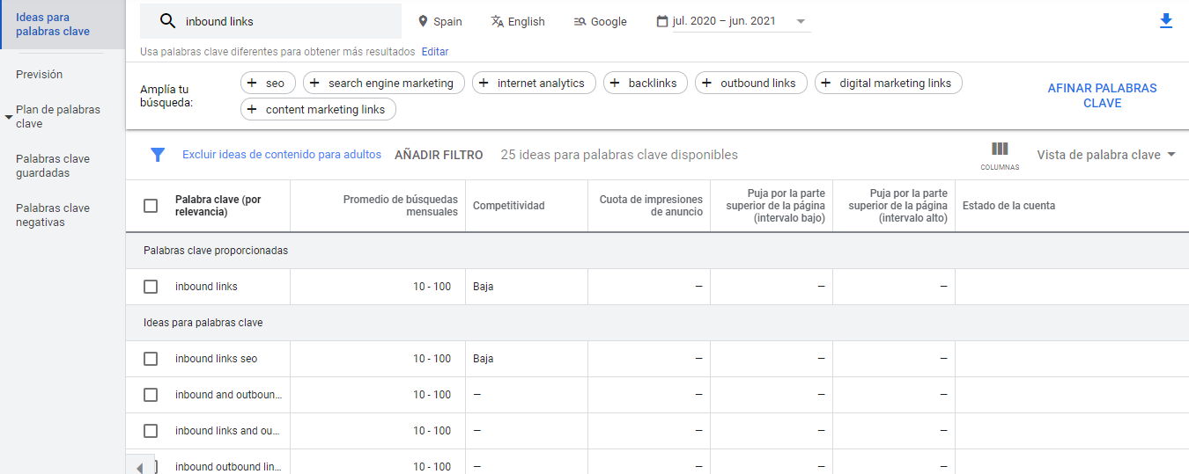The image size is (1189, 474).
Task: Click the English language translate icon
Action: click(x=498, y=21)
